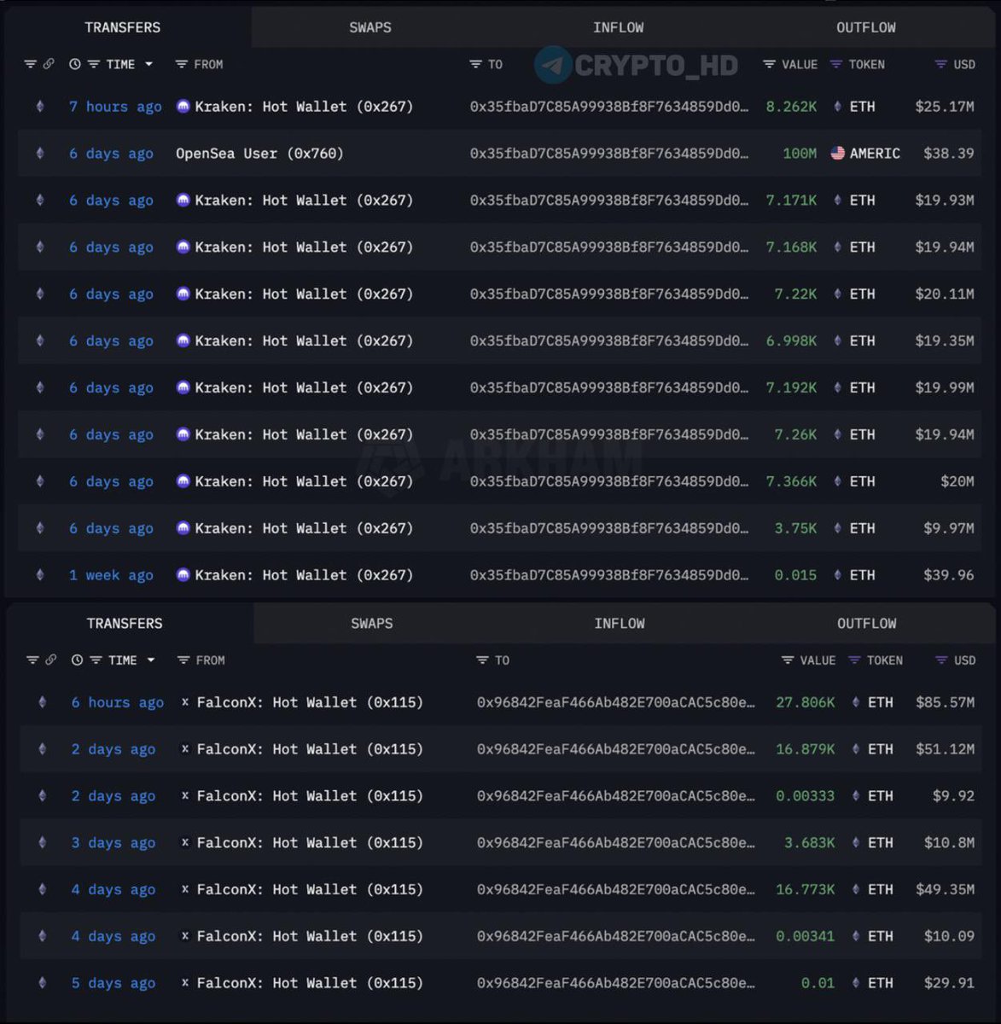Click the TIME filter icon in Kraken panel header
This screenshot has width=1001, height=1024.
click(94, 64)
